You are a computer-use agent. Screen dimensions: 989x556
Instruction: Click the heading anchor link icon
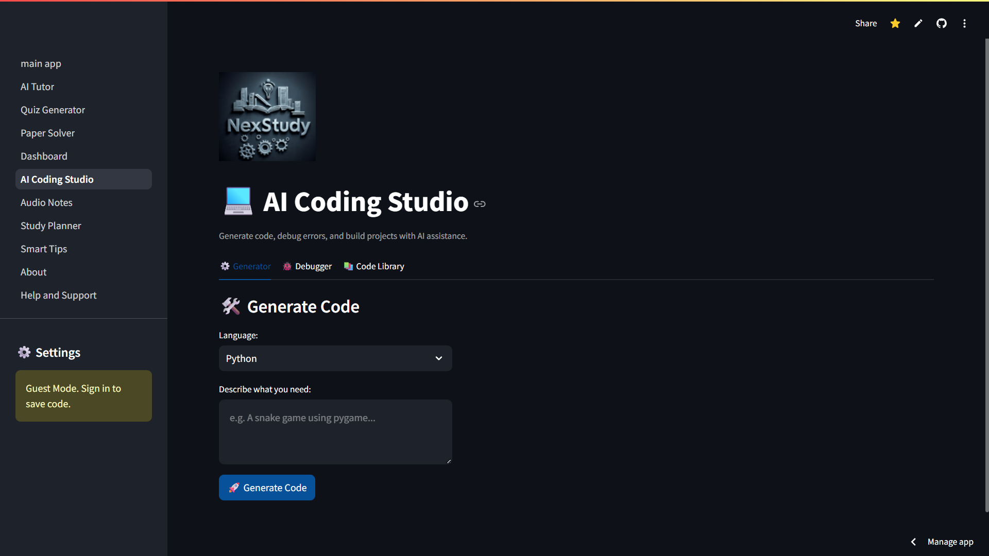[480, 204]
